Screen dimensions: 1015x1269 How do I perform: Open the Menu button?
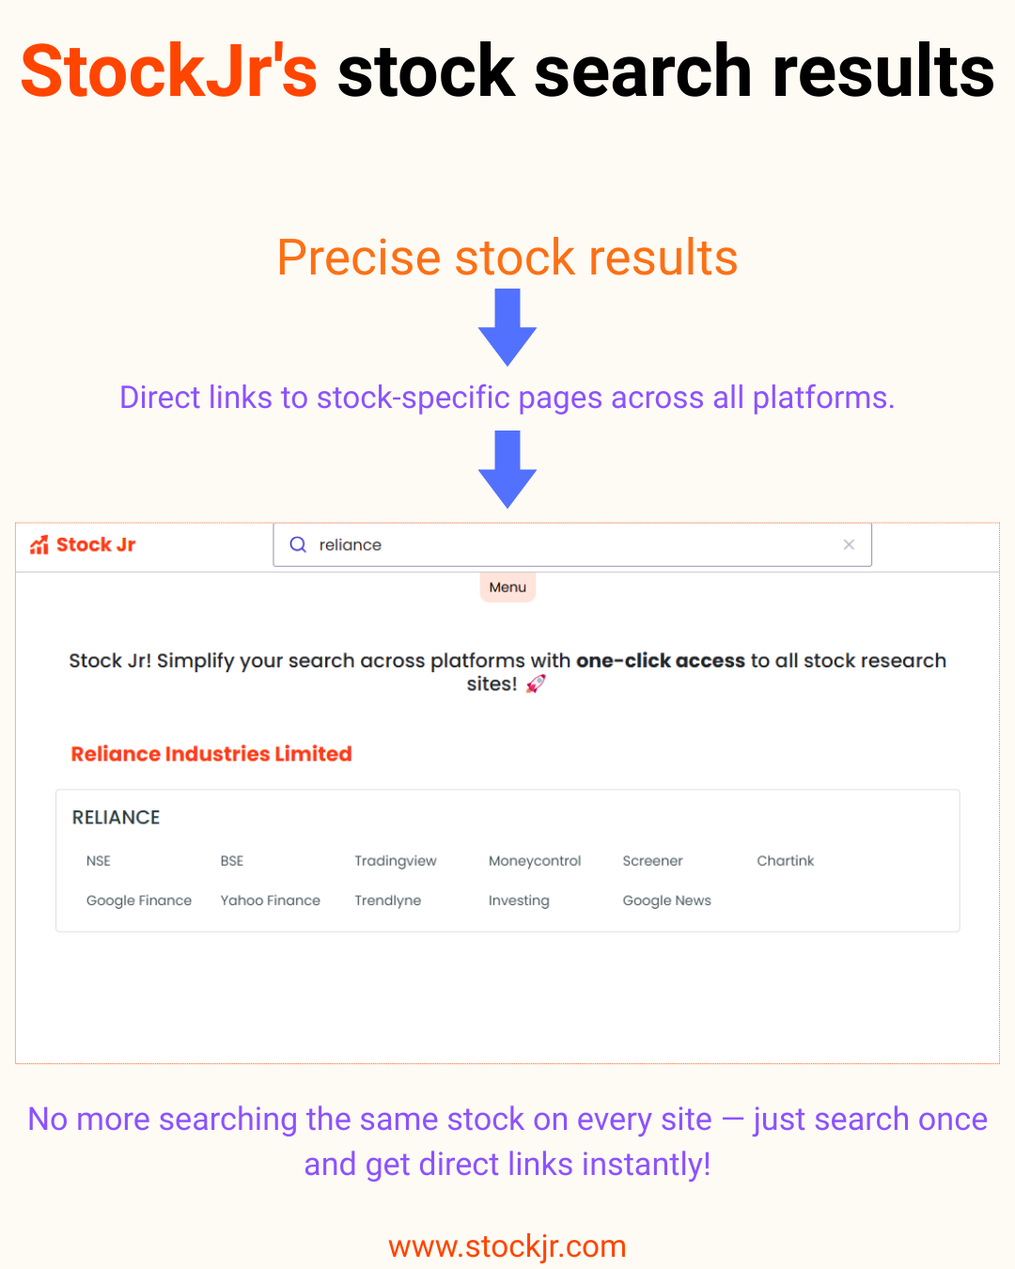pos(507,587)
